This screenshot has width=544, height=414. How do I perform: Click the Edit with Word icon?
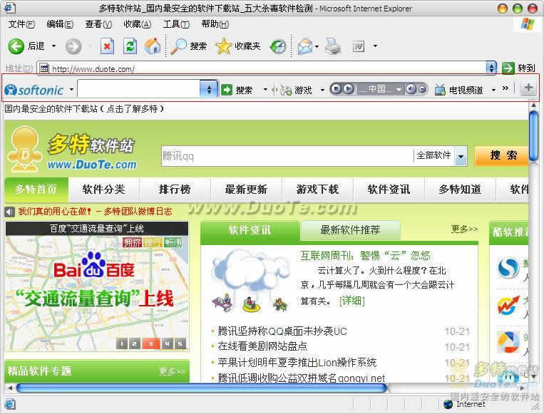pyautogui.click(x=359, y=46)
